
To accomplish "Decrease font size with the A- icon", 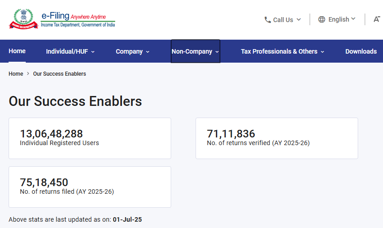I will (x=377, y=19).
